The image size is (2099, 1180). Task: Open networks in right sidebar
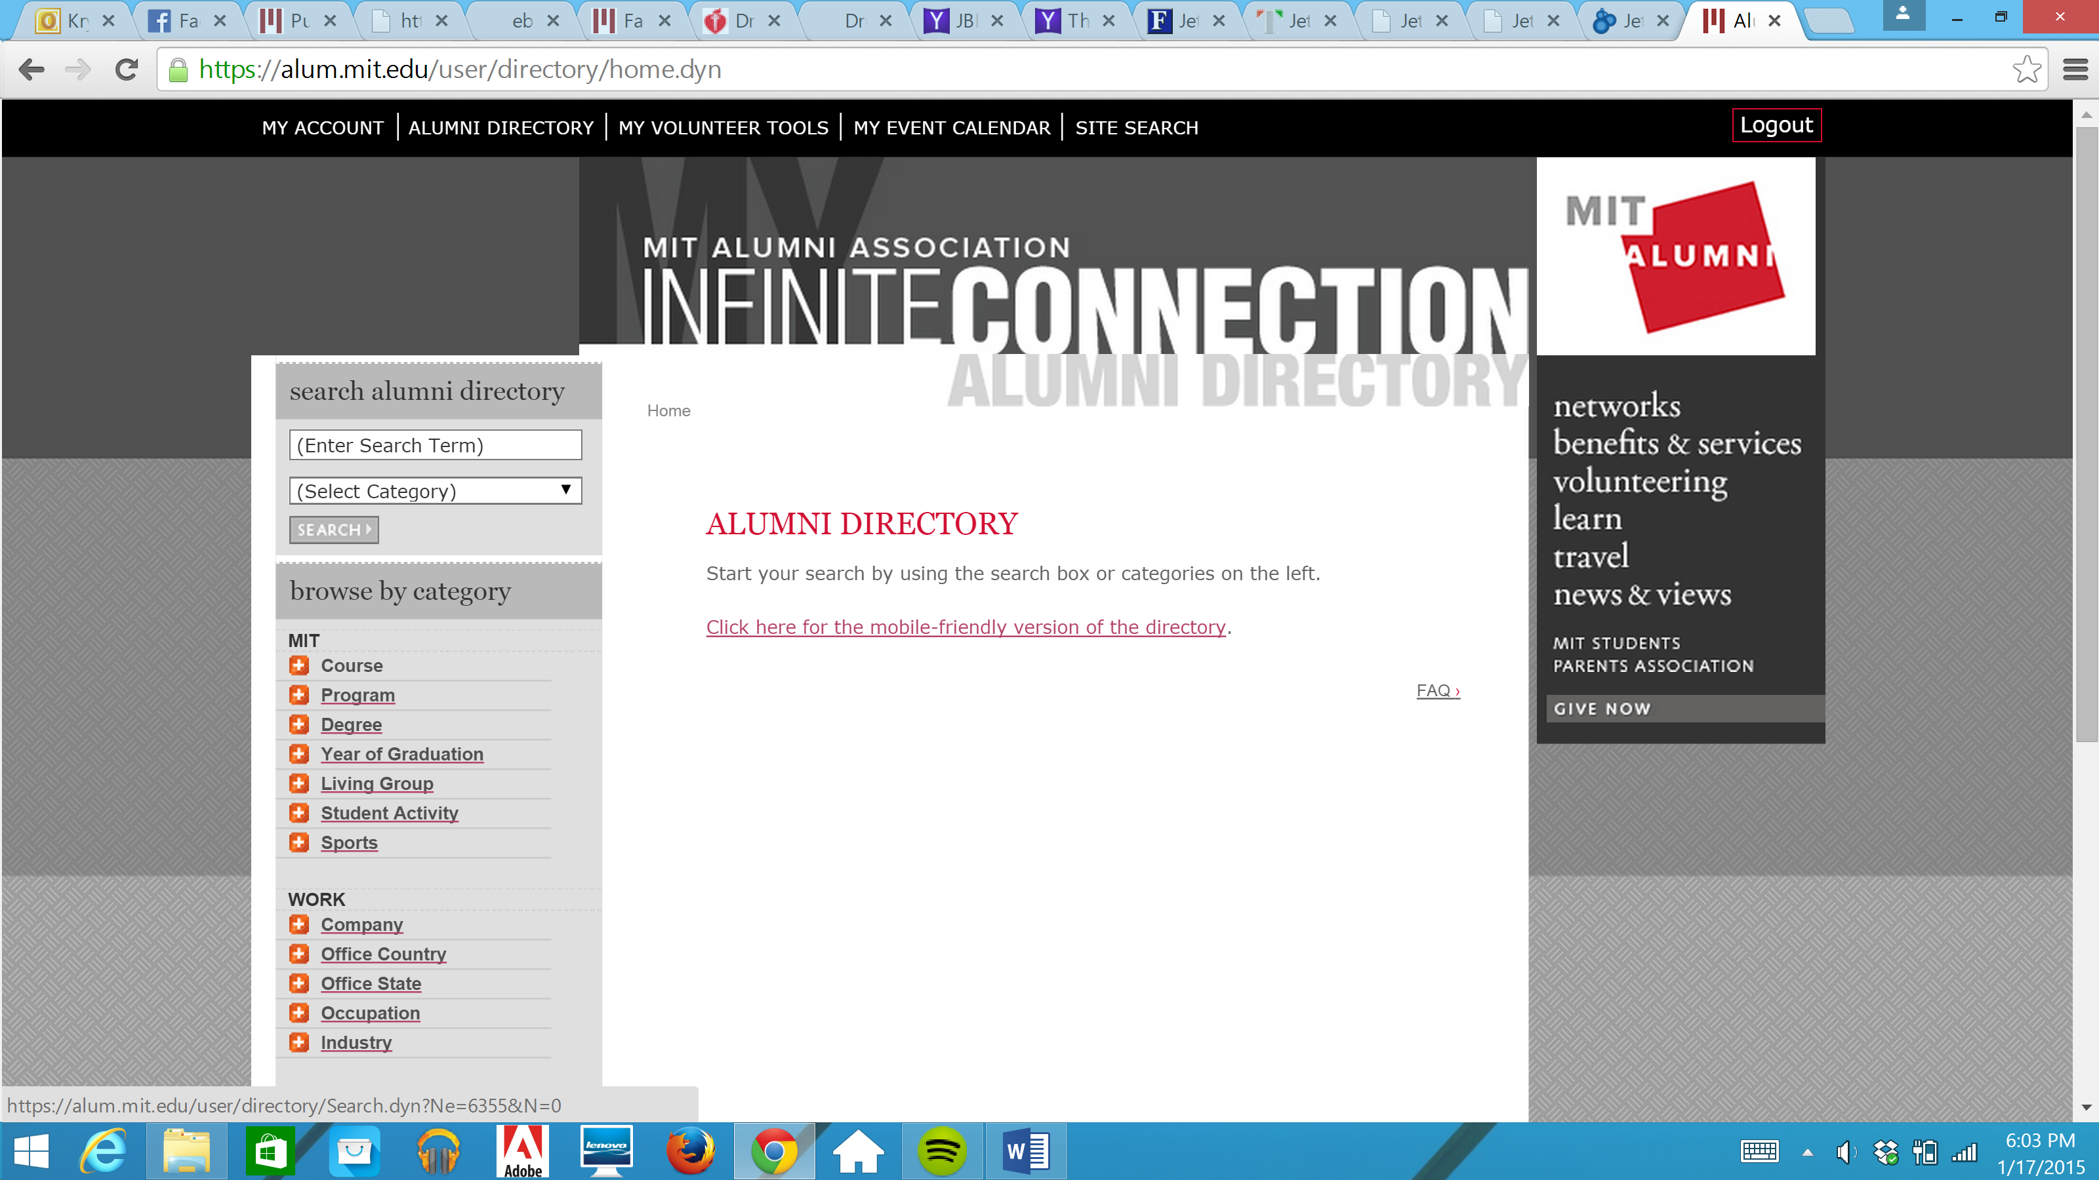click(1617, 406)
